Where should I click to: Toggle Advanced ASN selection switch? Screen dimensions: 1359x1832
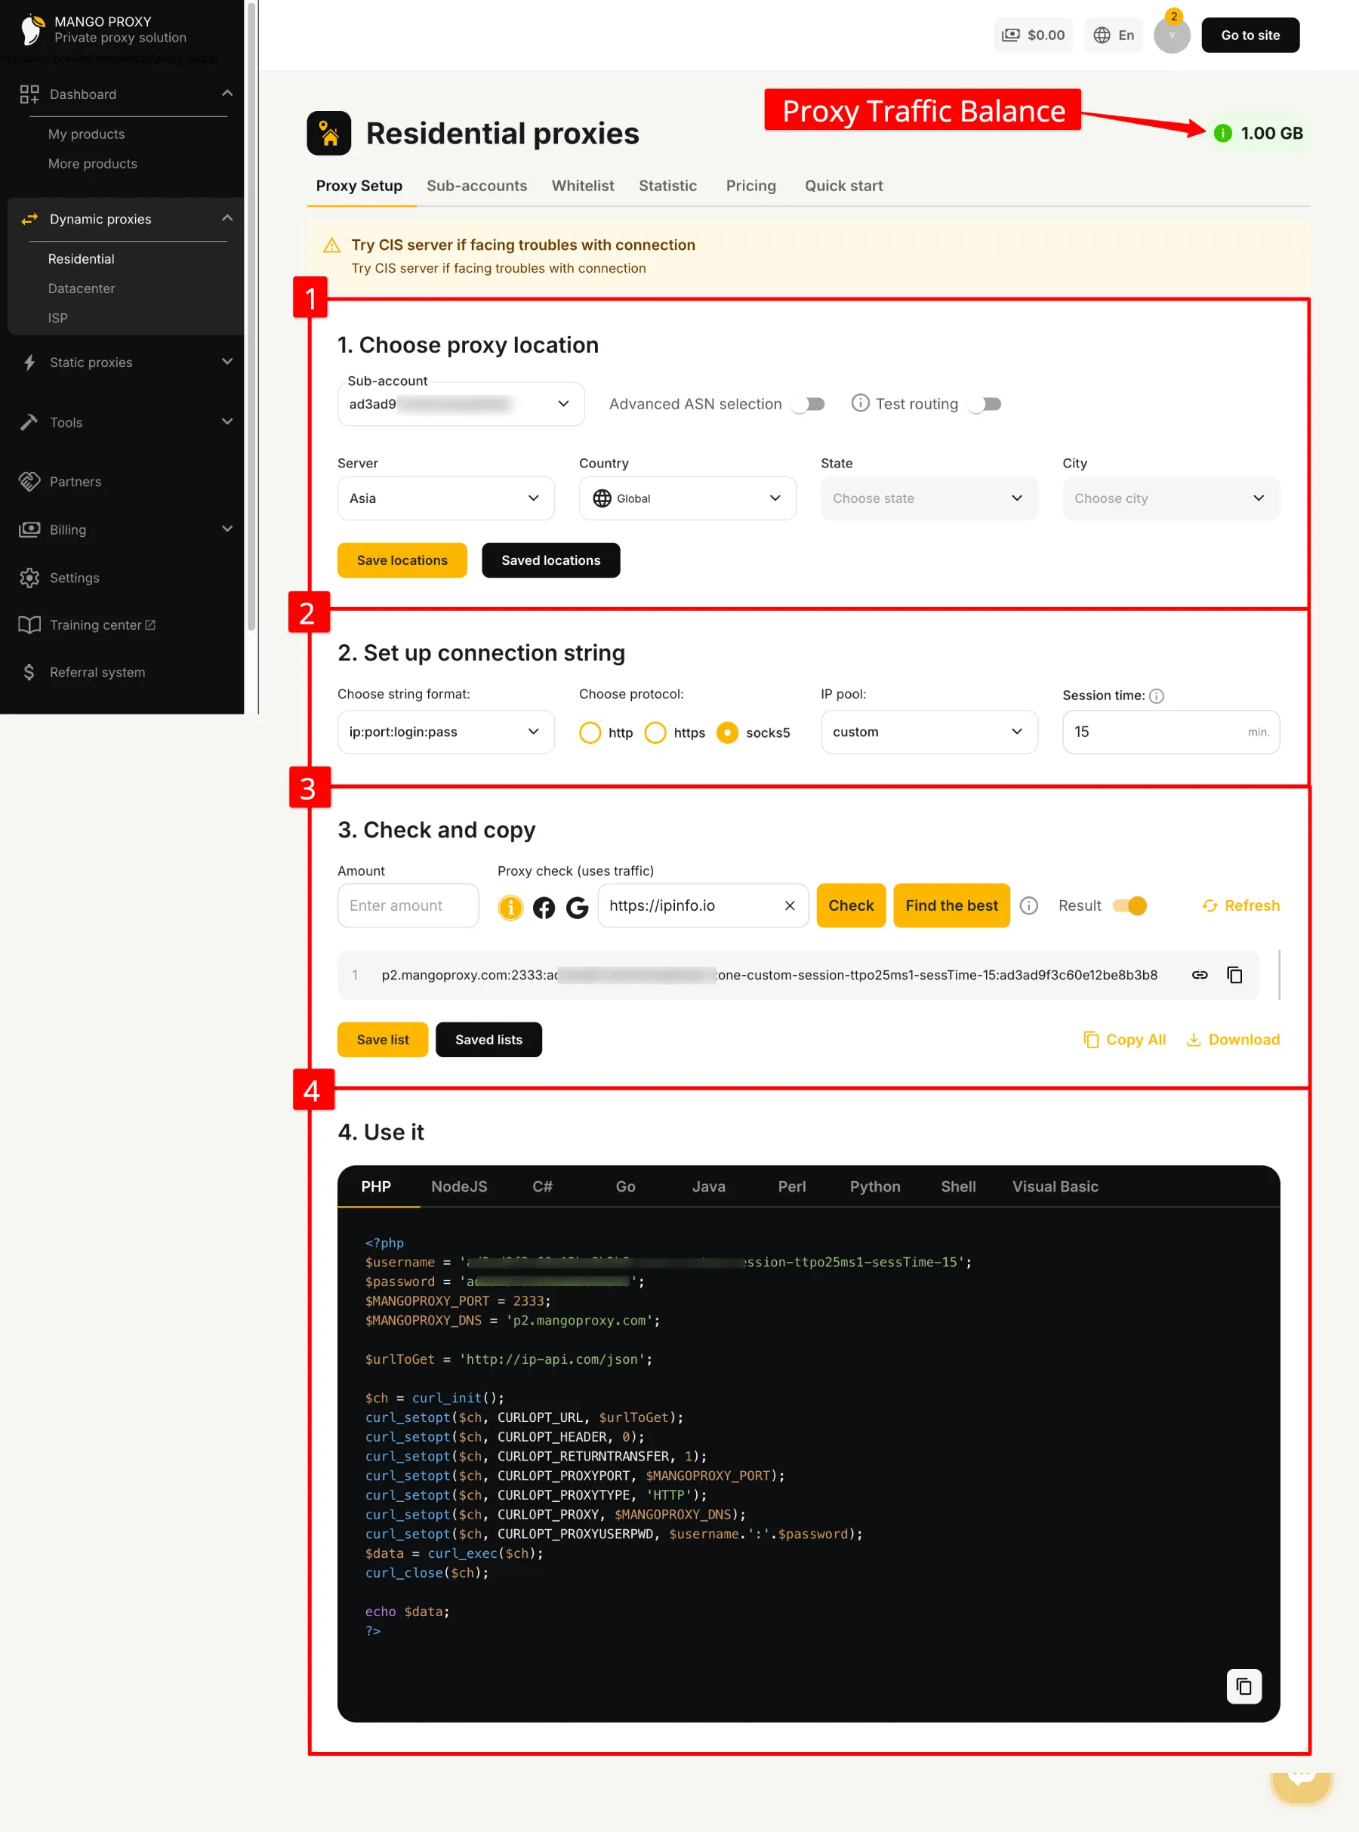[808, 404]
